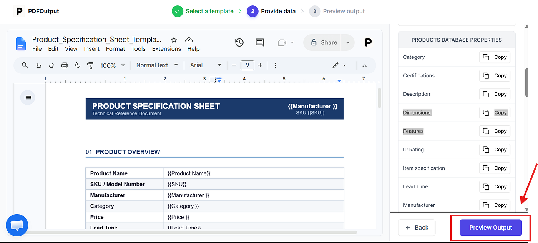Click the {{Product Name}} placeholder cell

coord(254,173)
